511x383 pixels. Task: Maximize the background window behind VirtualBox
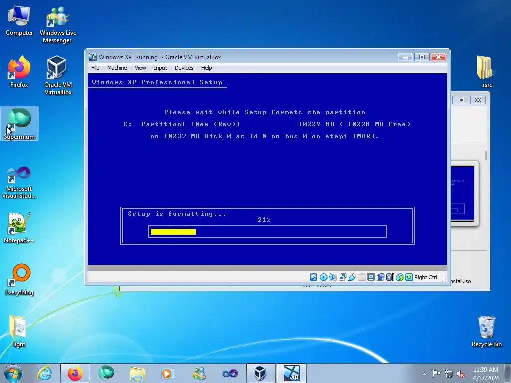[461, 100]
